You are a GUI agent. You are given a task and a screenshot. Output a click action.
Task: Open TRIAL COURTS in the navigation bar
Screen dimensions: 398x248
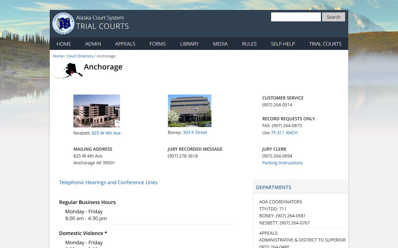325,44
